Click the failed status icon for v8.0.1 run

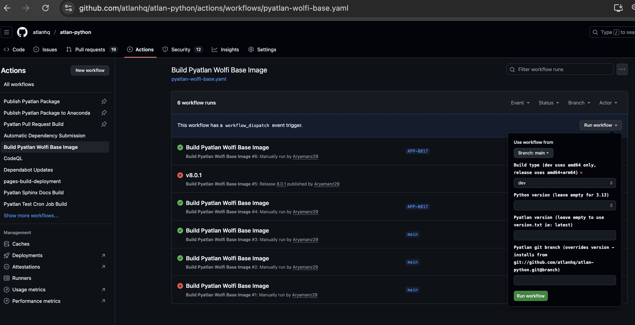tap(180, 175)
